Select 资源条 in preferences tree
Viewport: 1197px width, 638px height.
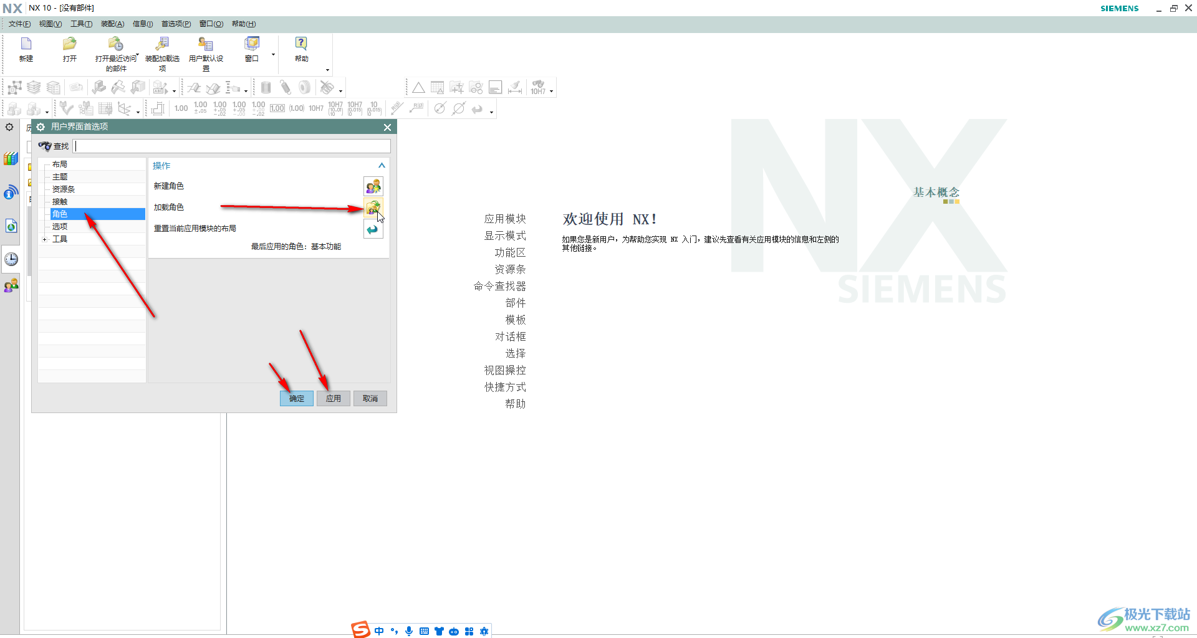pos(64,189)
